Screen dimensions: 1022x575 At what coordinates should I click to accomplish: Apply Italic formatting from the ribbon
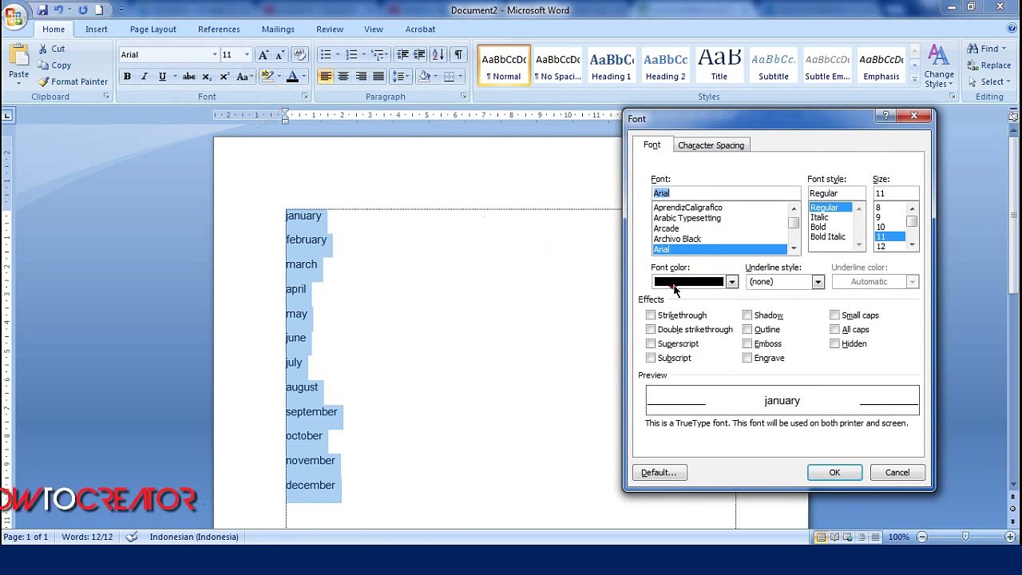pos(145,77)
